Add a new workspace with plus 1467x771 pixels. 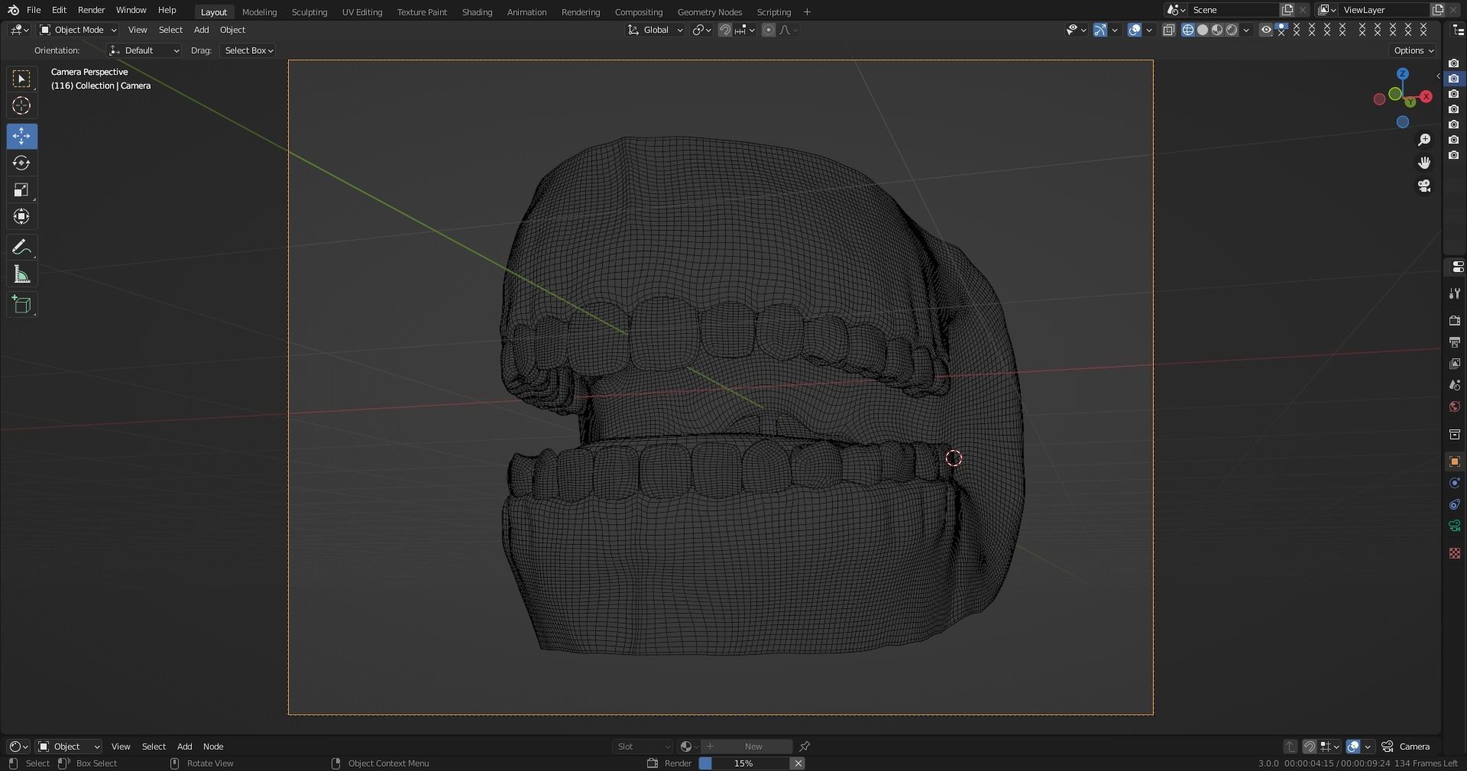tap(807, 12)
